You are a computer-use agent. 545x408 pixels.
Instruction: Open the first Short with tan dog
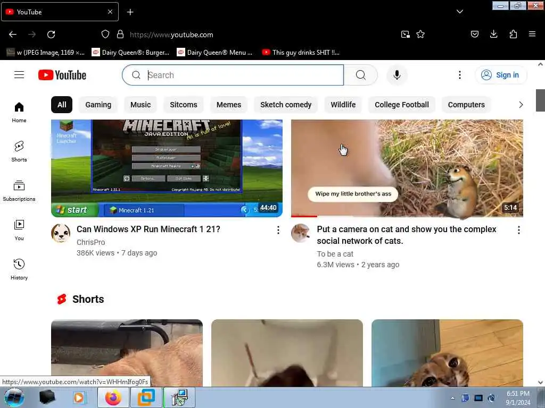pyautogui.click(x=127, y=353)
